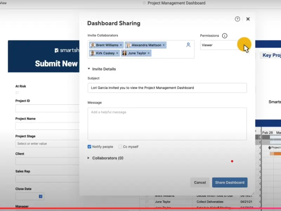
Task: Seek on the red video progress bar
Action: 140,209
